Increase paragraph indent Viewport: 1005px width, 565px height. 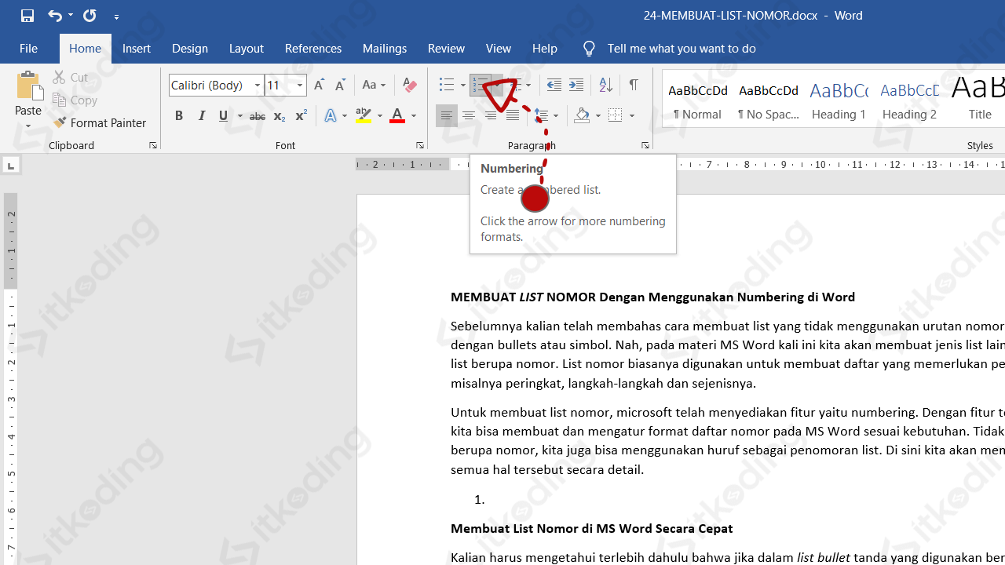[576, 85]
